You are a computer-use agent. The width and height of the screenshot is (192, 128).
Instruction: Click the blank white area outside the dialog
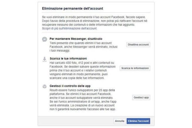pyautogui.click(x=18, y=64)
